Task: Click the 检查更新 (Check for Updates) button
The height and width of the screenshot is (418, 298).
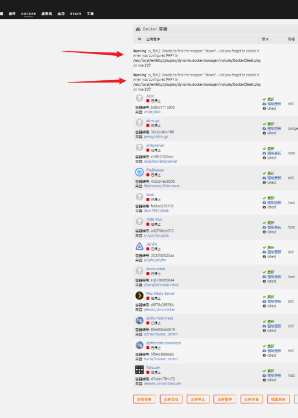Action: click(x=279, y=399)
